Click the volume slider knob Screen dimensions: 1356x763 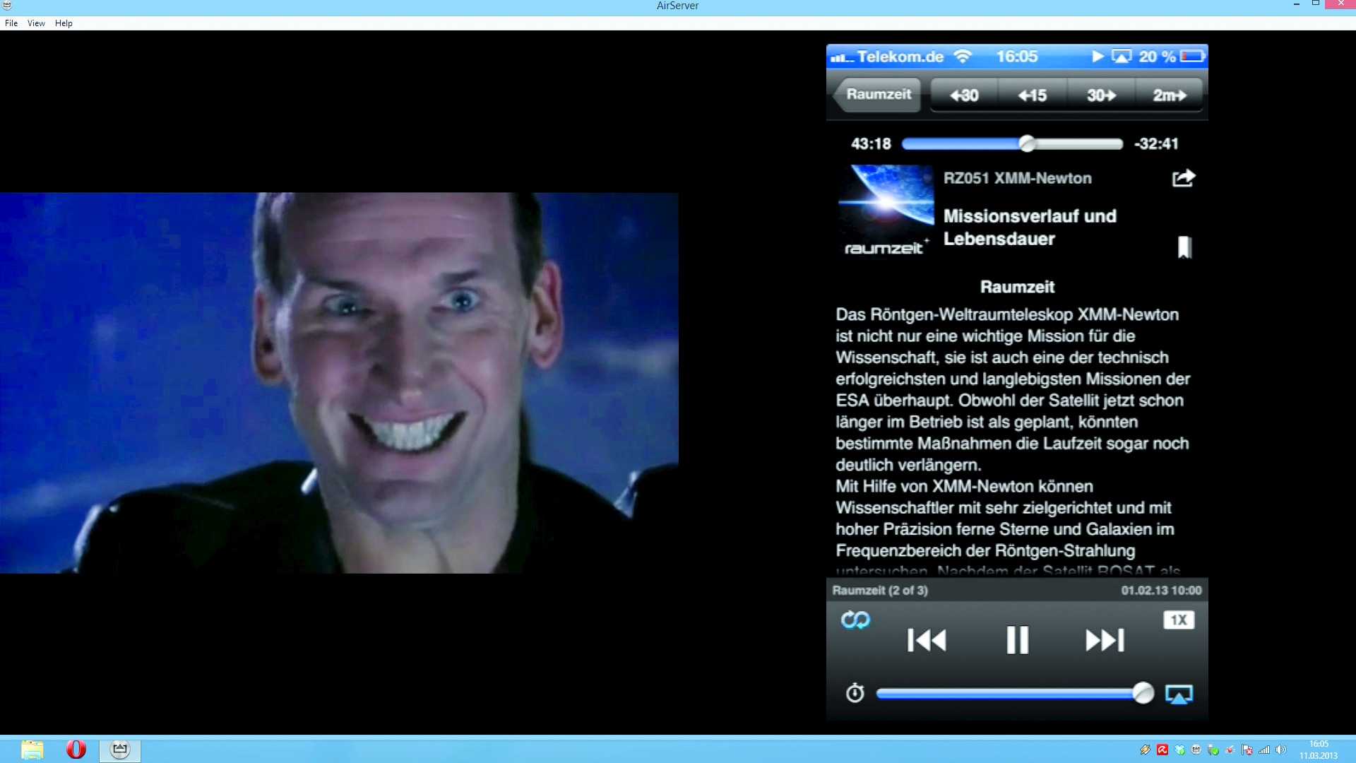[x=1143, y=693]
